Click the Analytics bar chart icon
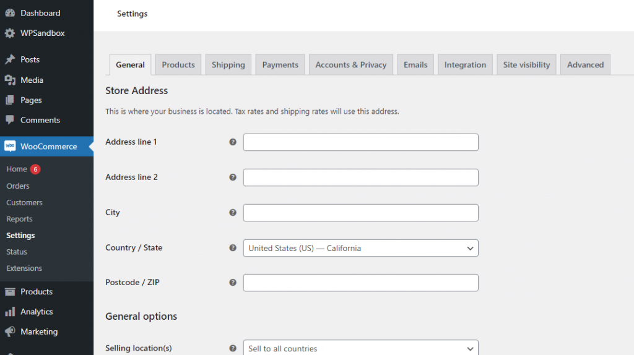 [10, 311]
